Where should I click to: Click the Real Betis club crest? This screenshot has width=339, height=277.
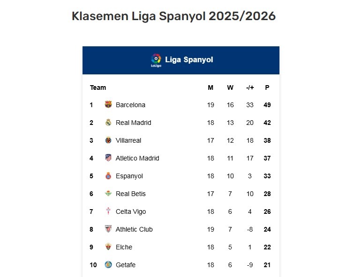(108, 194)
